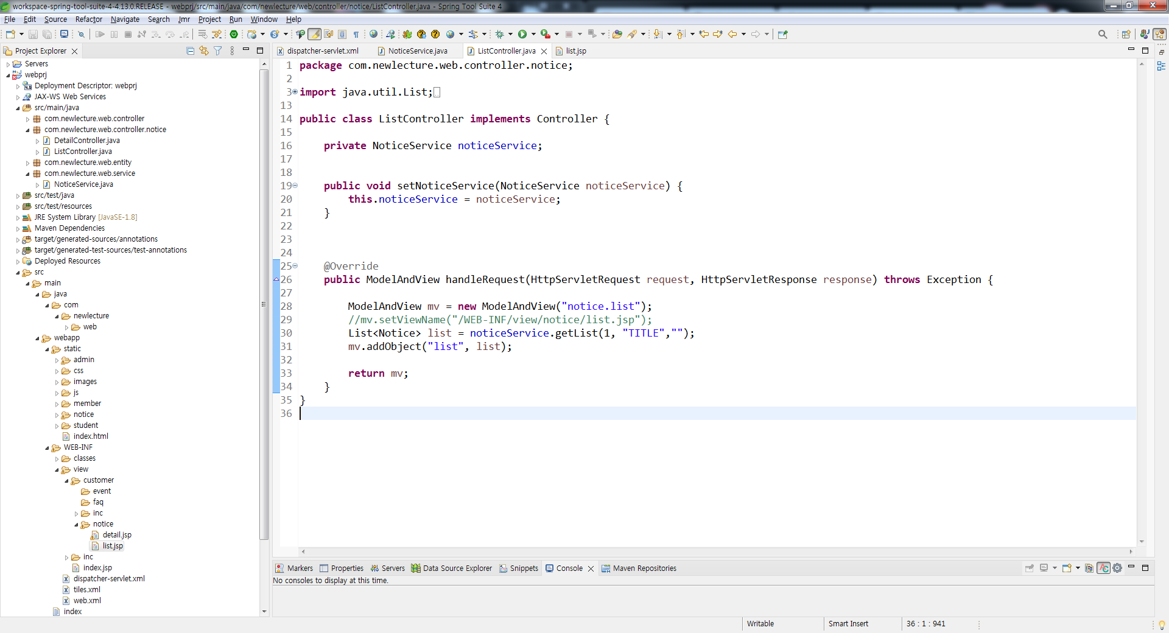The image size is (1169, 633).
Task: Maximize the editor area
Action: pos(1145,50)
